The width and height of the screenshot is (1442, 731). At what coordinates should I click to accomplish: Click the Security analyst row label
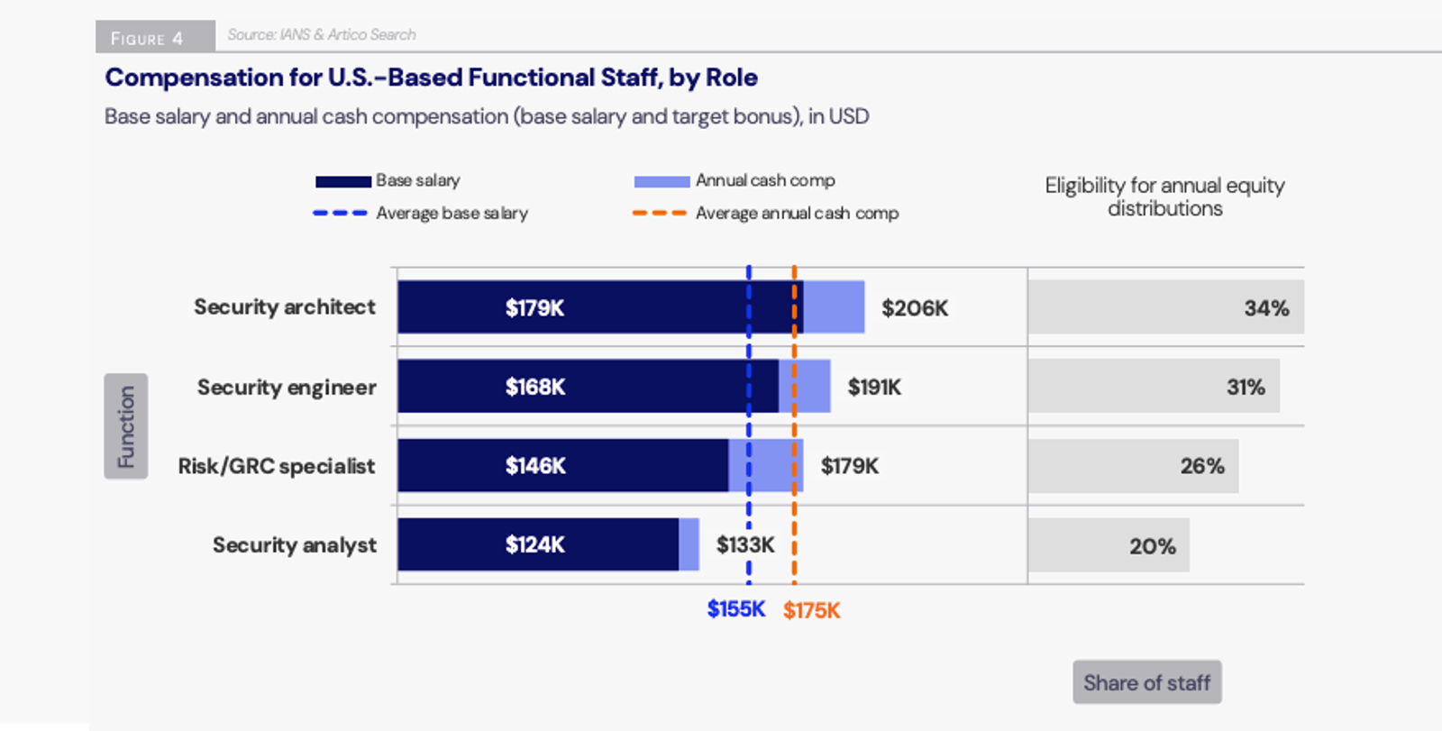click(295, 545)
